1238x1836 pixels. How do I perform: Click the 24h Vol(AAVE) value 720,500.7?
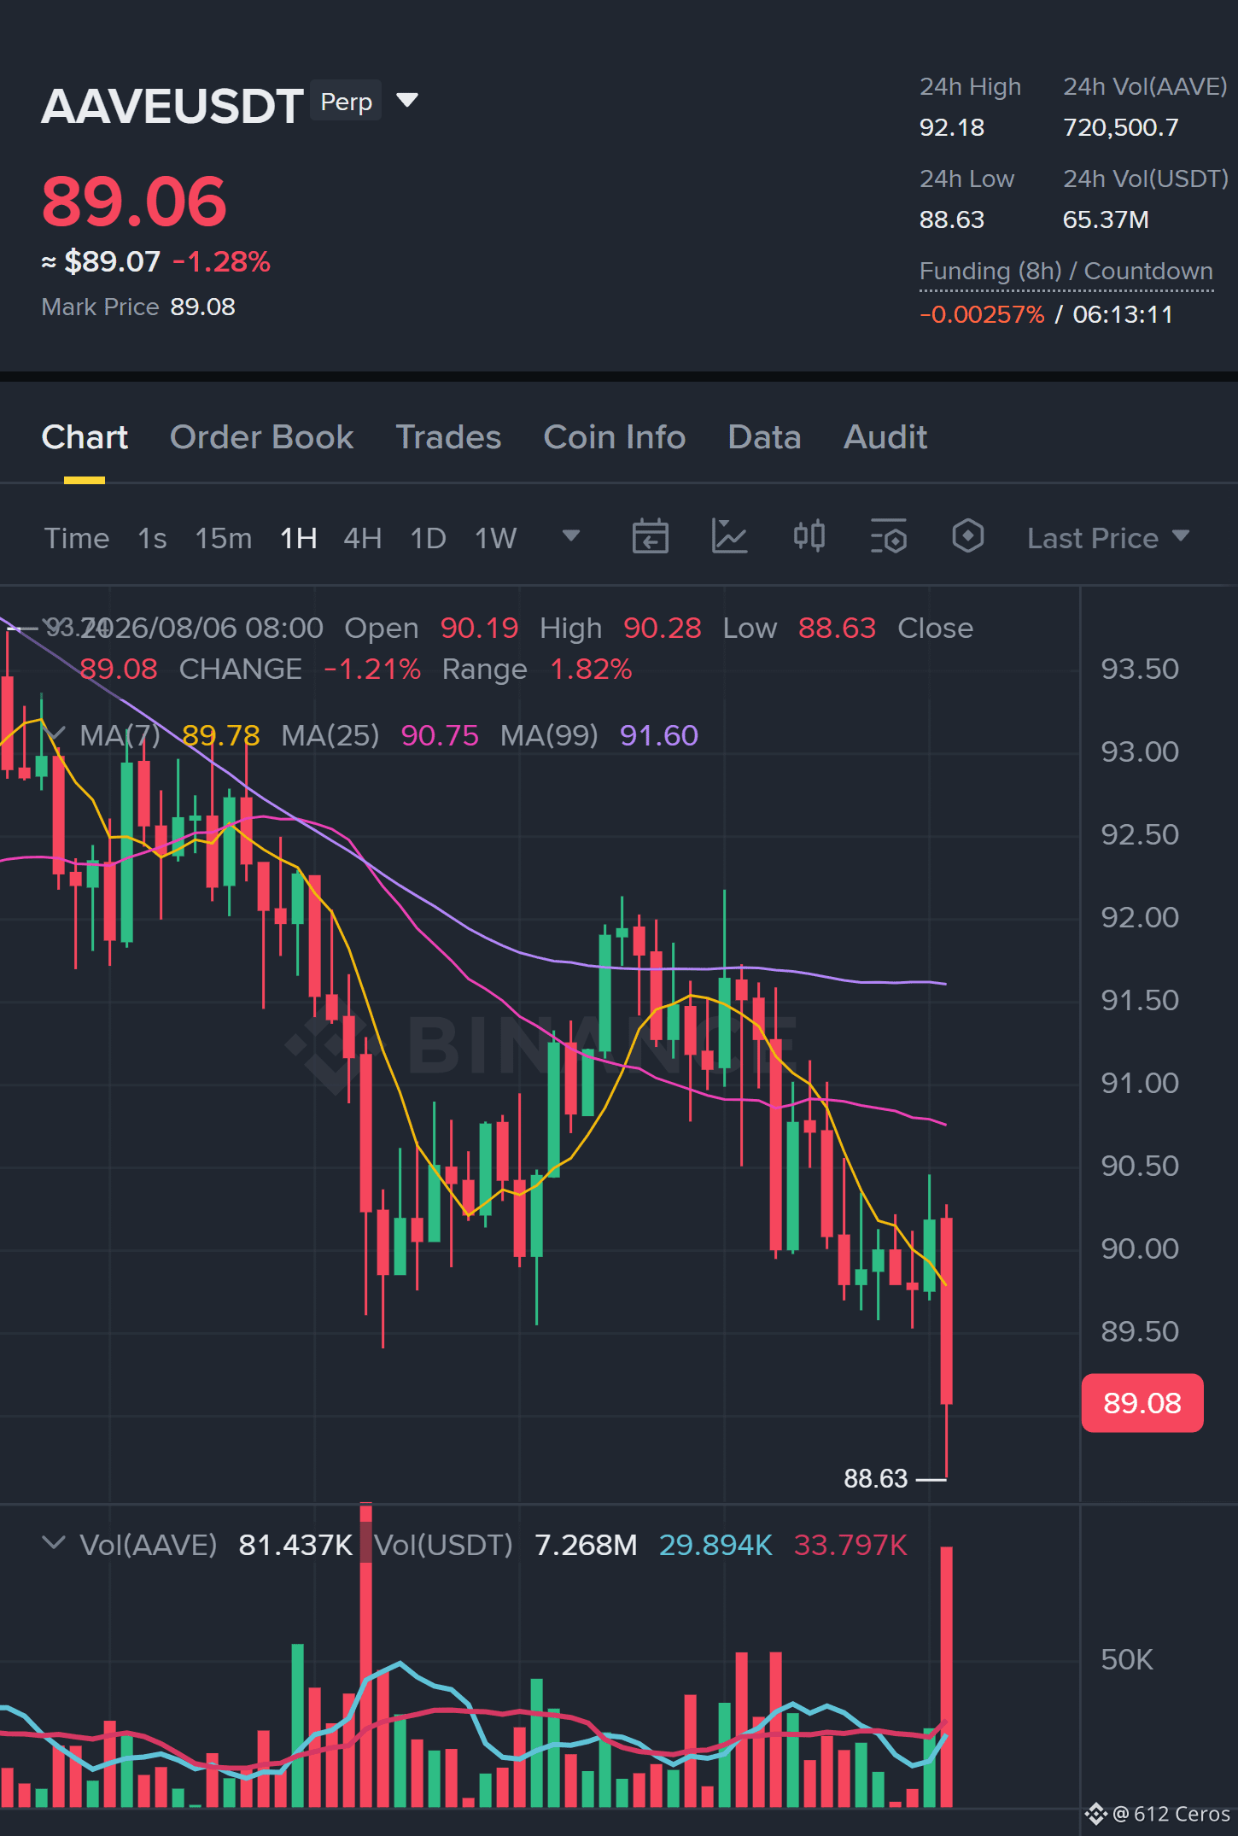[1121, 128]
